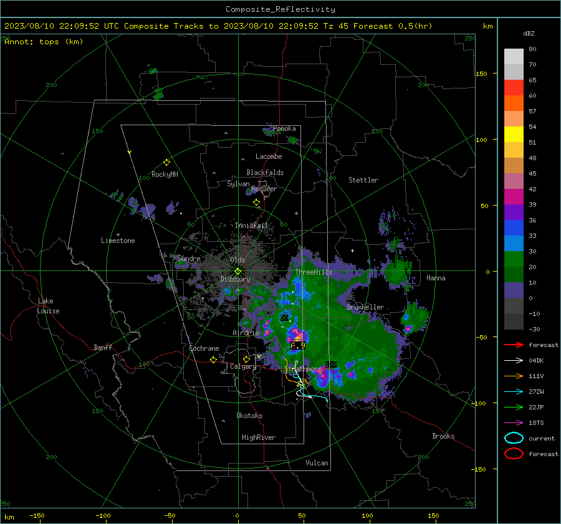The image size is (561, 524).
Task: Click the Blackfalds city label
Action: coord(265,173)
